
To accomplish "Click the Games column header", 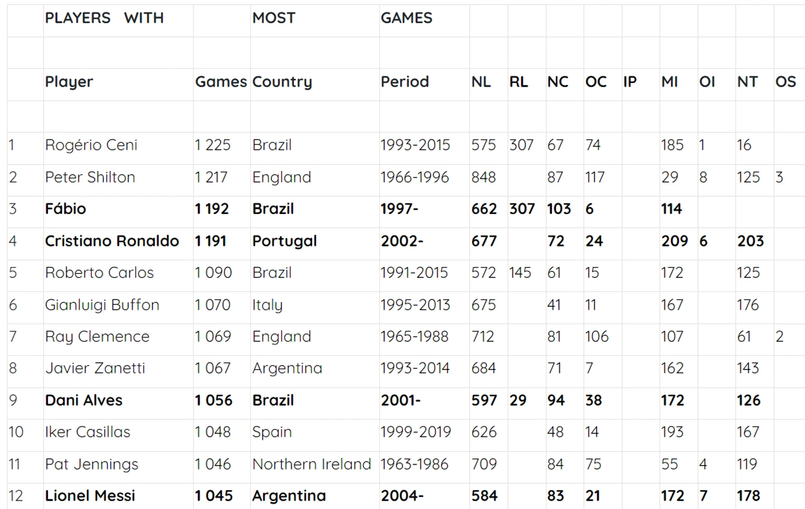I will (x=222, y=82).
